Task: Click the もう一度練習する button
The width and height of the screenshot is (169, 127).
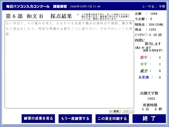Action: click(x=75, y=118)
